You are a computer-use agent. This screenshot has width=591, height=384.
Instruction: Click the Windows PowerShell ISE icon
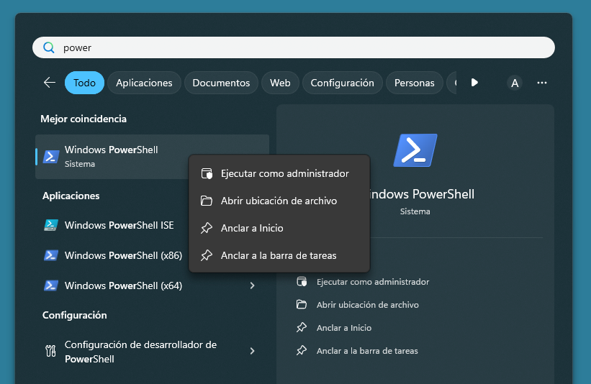(x=50, y=225)
